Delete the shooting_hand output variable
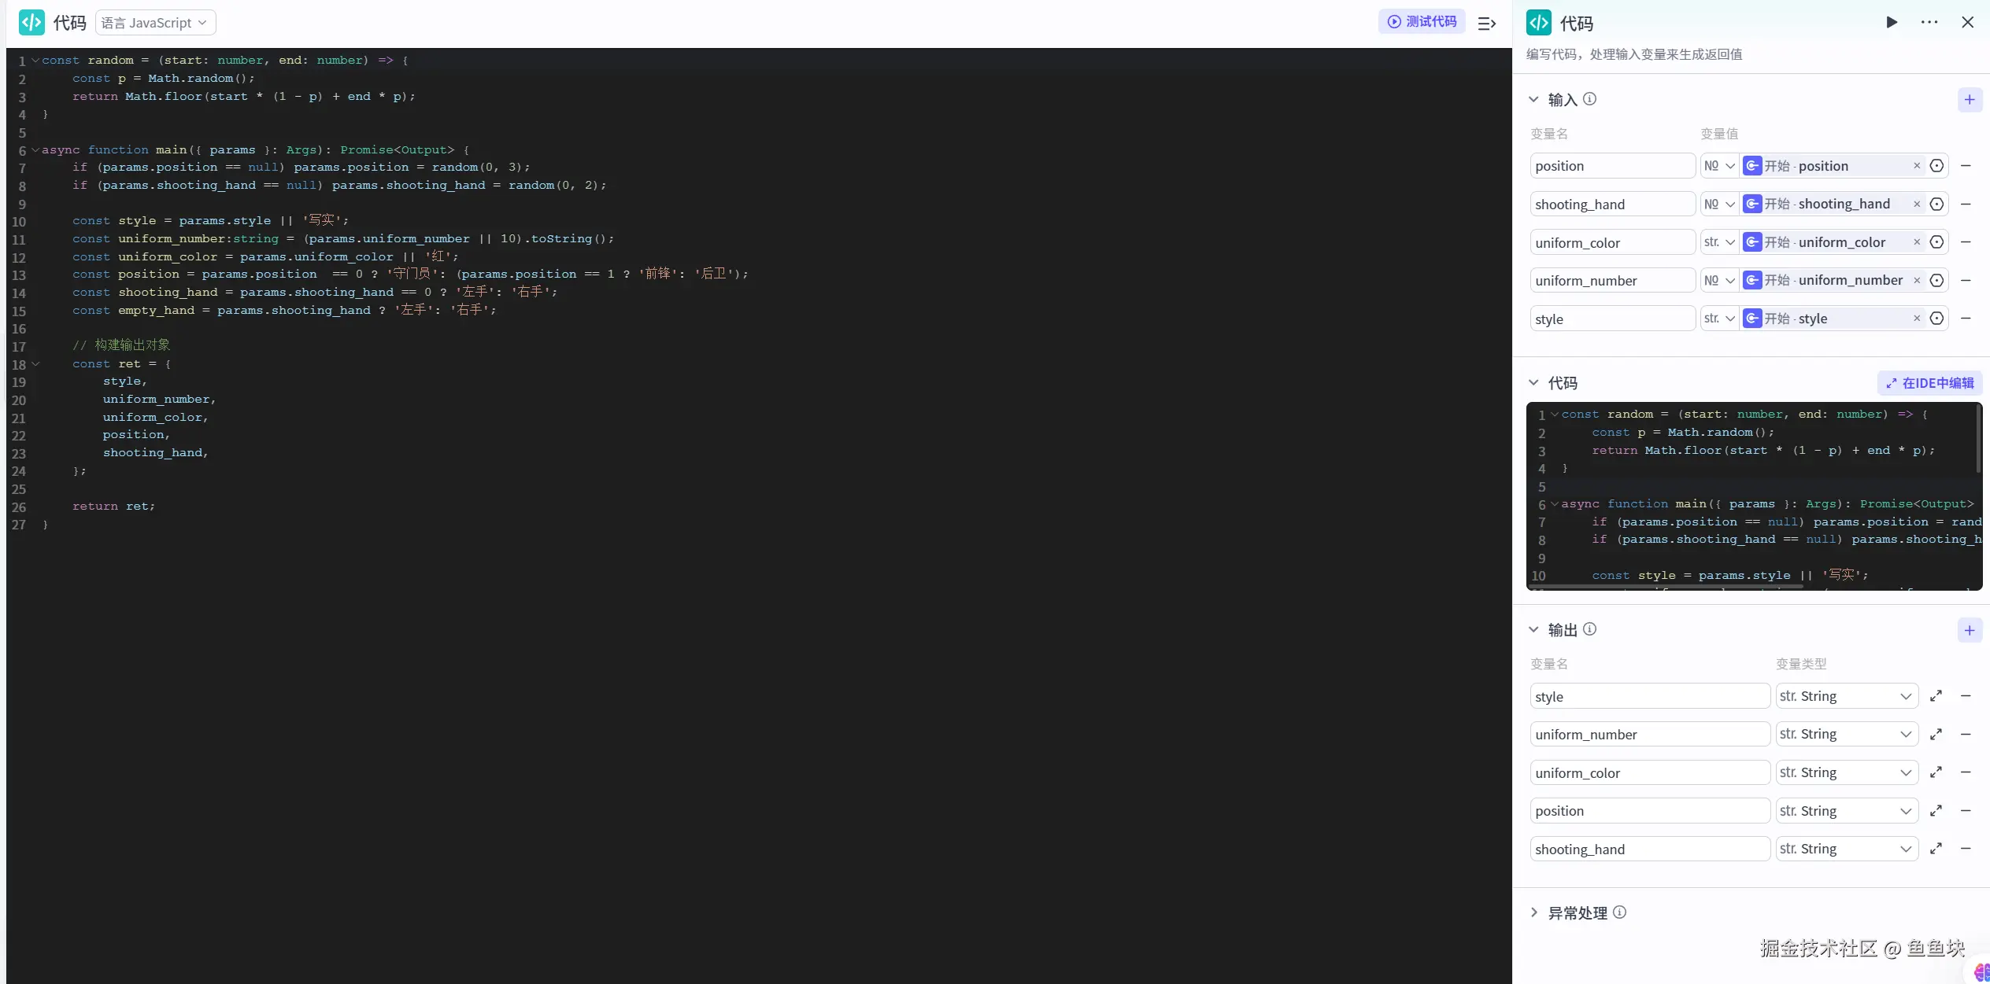The height and width of the screenshot is (984, 1990). 1966,849
